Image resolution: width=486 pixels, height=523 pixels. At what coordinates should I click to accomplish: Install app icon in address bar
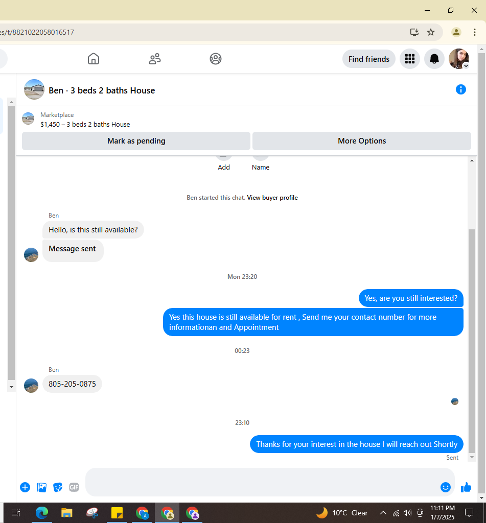(x=414, y=32)
